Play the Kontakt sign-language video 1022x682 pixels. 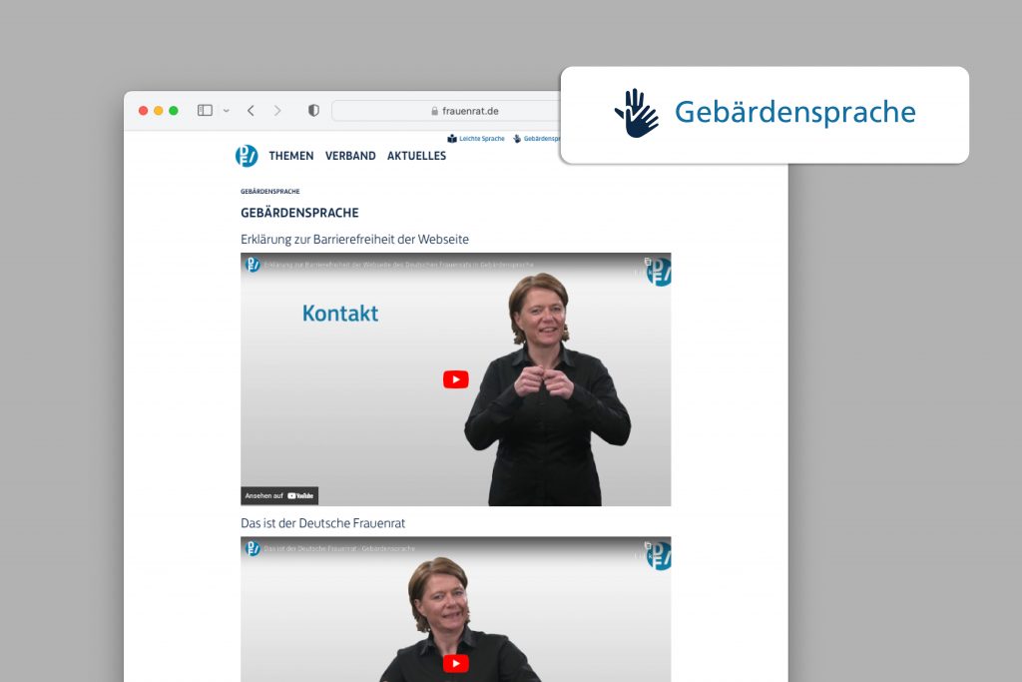point(455,379)
